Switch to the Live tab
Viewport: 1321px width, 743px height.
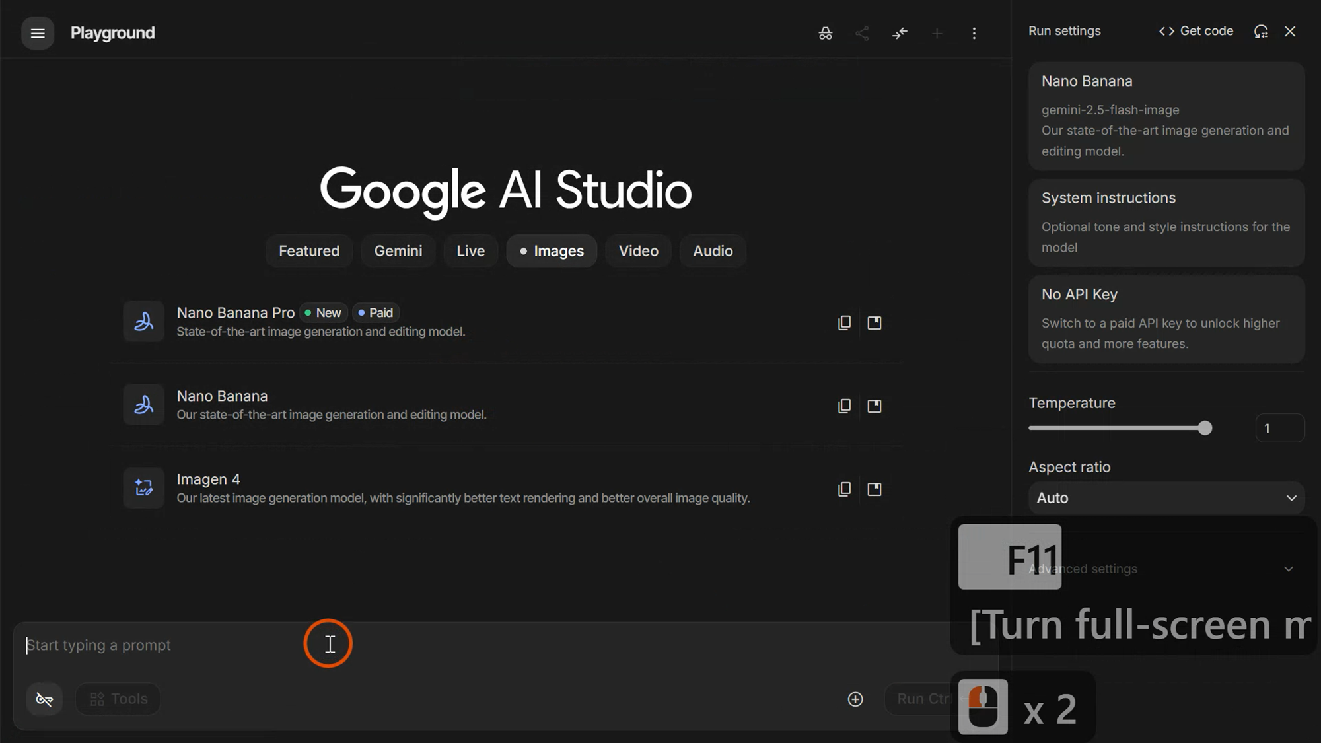(x=471, y=251)
